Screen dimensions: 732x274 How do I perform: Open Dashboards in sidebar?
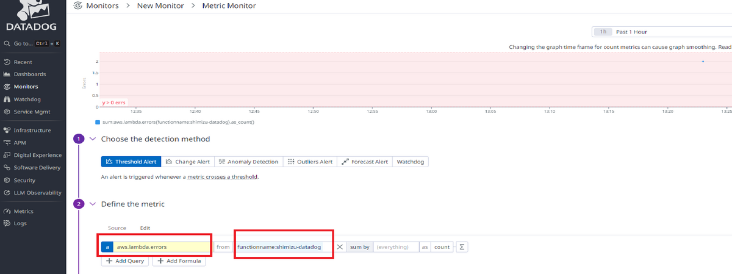(25, 74)
